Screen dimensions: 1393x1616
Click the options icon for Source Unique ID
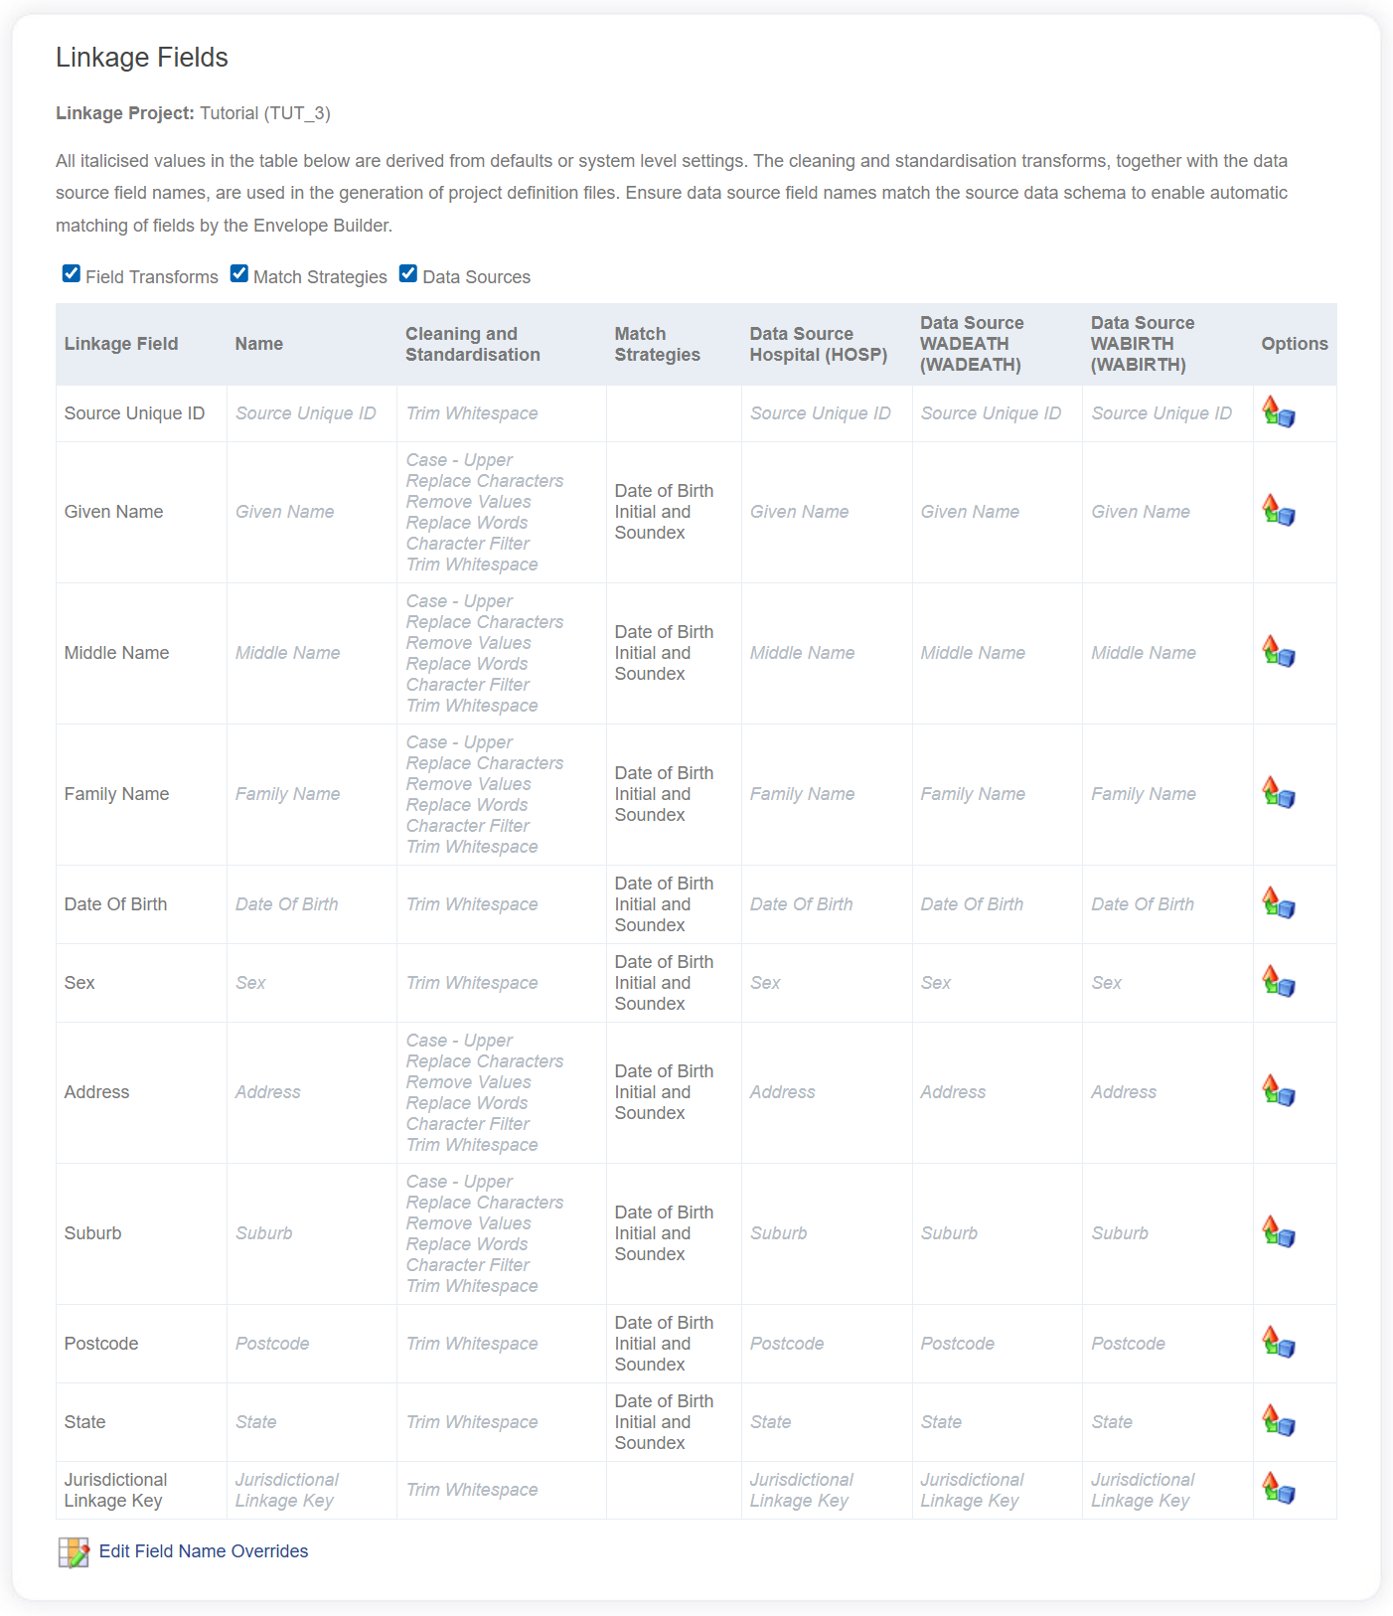[1278, 412]
